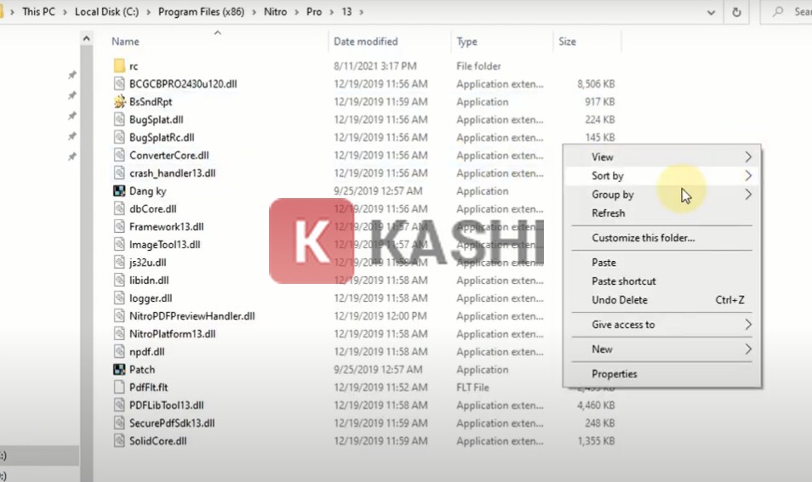Click the logger.dll file icon
The width and height of the screenshot is (812, 482).
pyautogui.click(x=119, y=298)
